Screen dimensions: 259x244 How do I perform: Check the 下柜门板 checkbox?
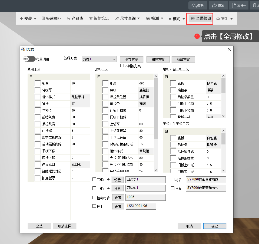coord(94,179)
